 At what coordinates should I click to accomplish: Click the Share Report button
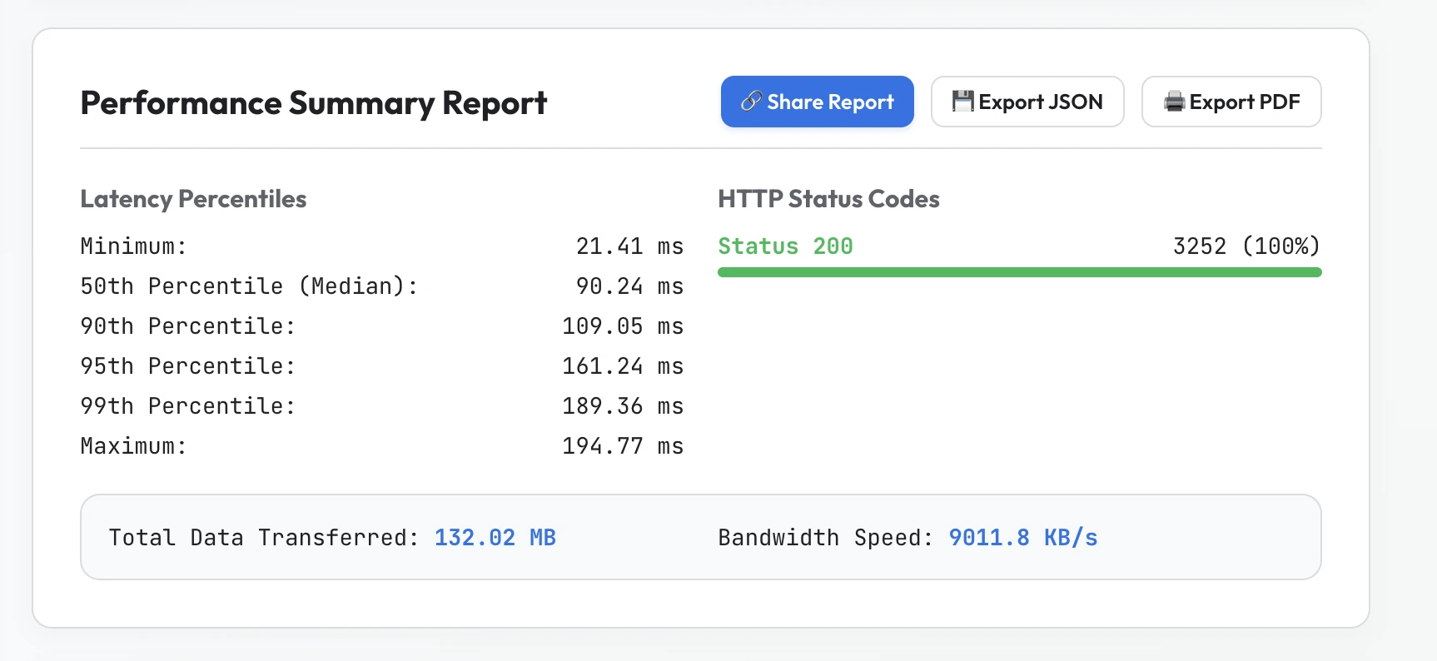tap(817, 102)
